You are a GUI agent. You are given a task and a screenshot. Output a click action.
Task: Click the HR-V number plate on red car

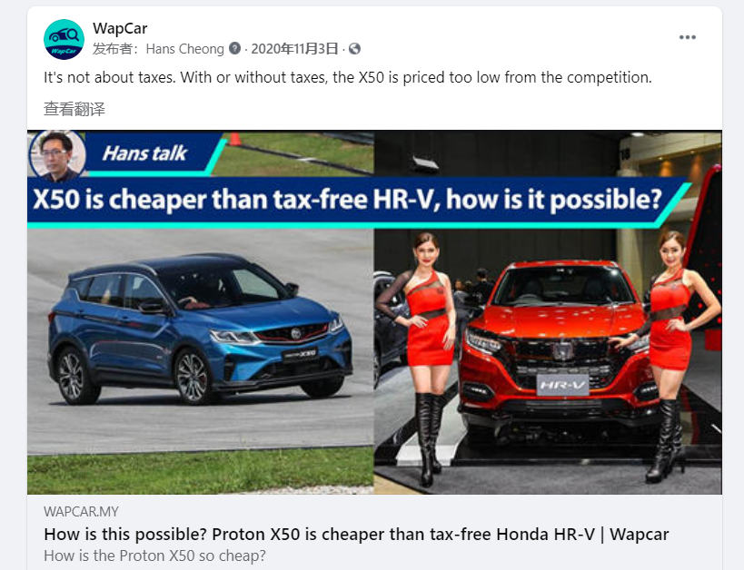coord(562,385)
